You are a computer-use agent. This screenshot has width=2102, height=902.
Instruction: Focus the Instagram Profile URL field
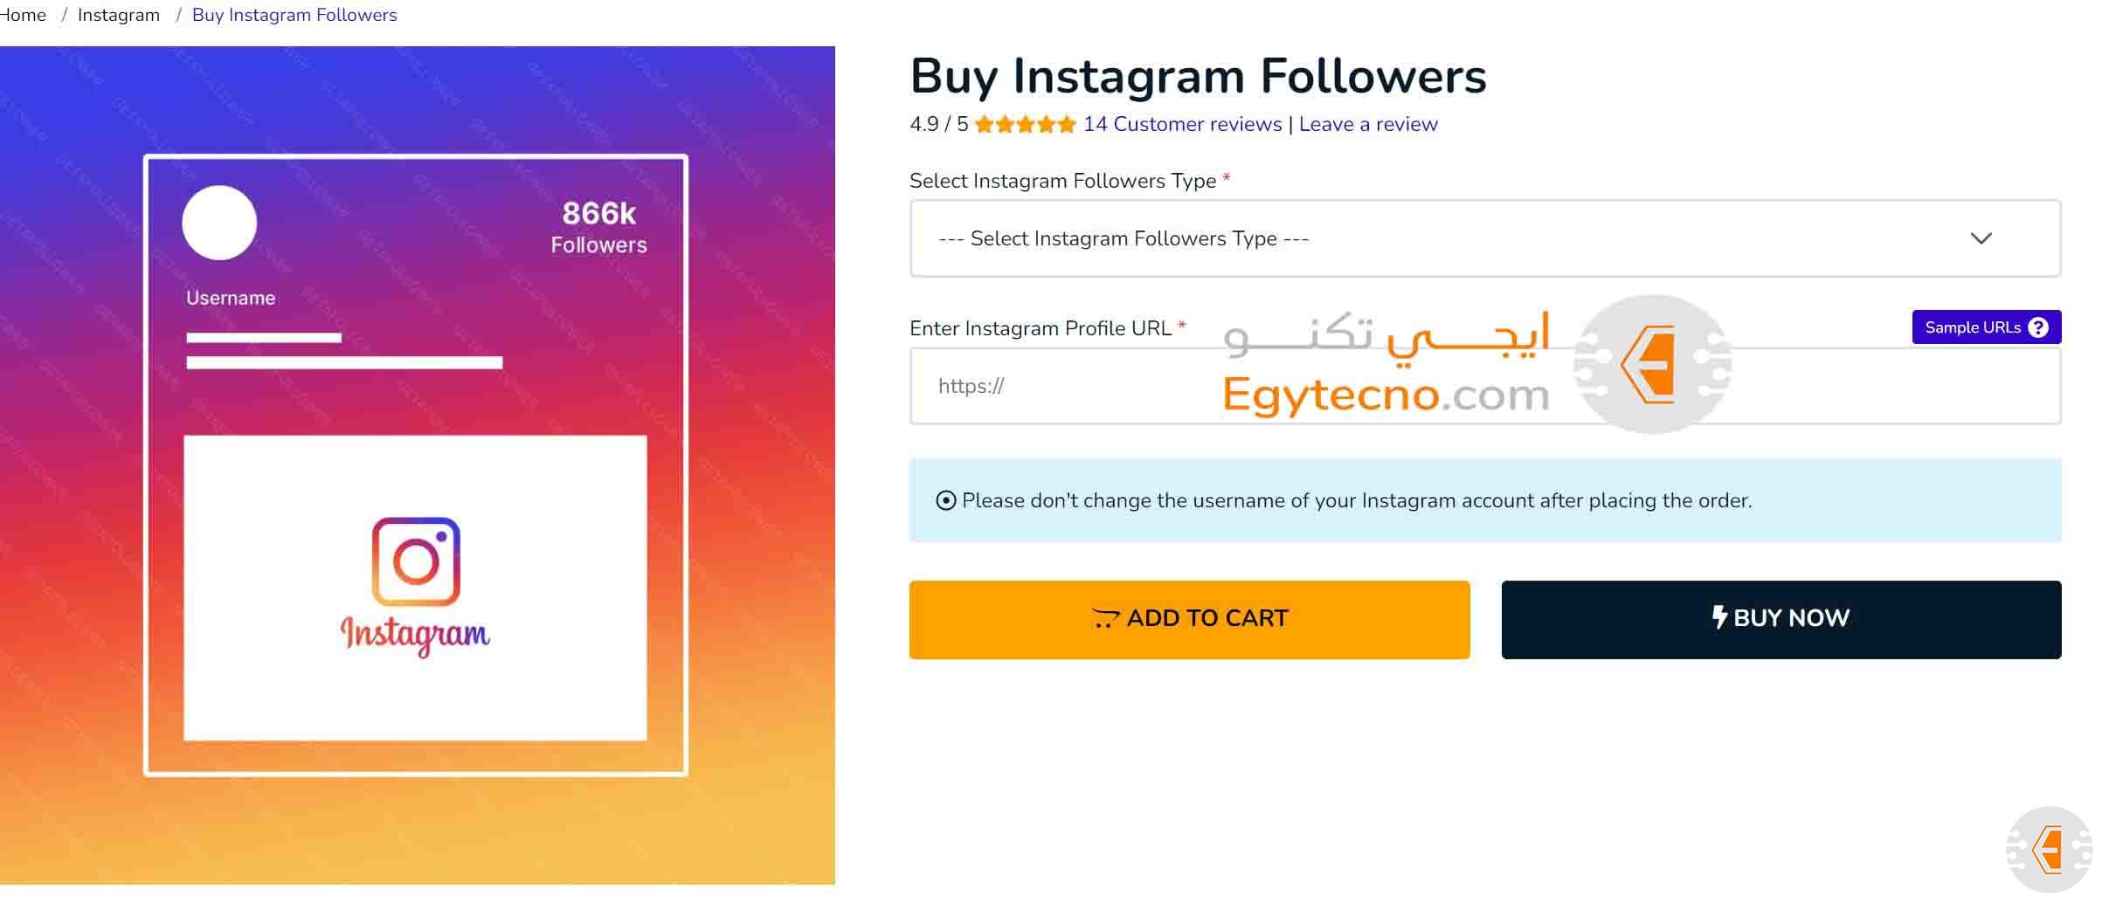tap(1092, 387)
